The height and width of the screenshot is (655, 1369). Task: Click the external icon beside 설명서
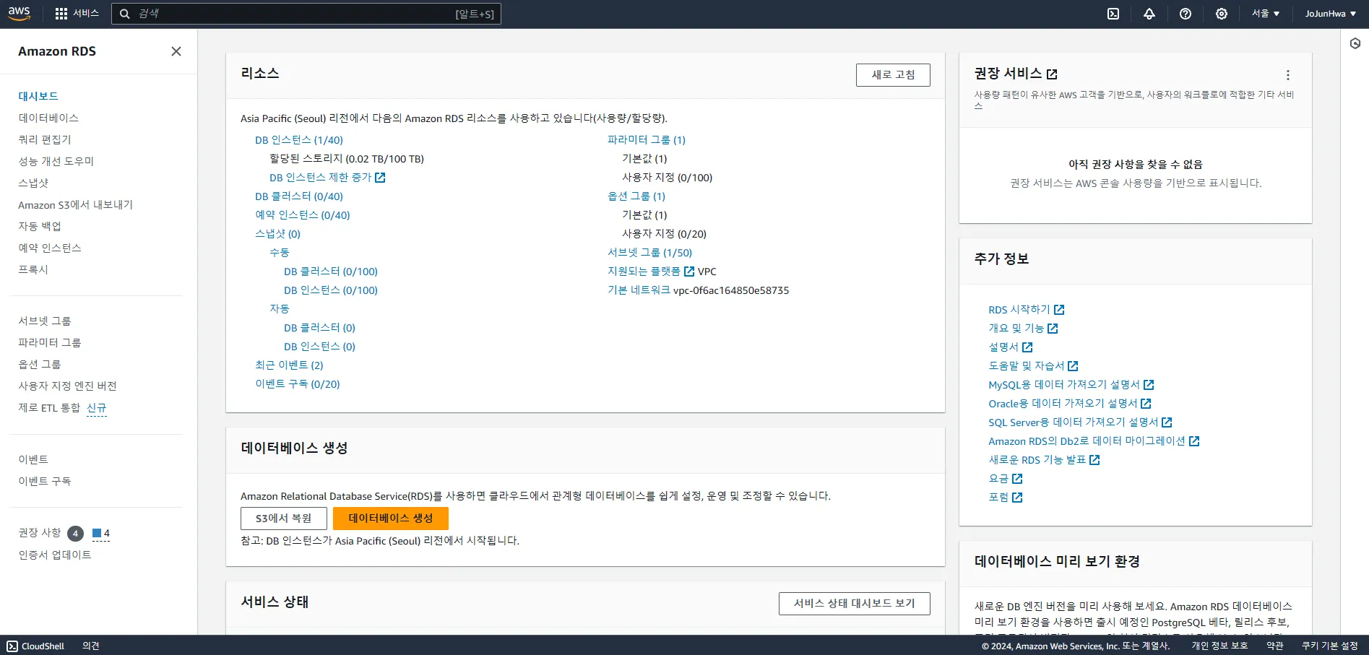1027,347
